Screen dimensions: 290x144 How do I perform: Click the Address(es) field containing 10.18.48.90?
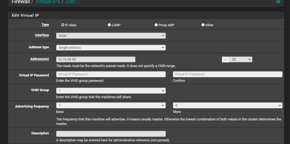(x=96, y=59)
